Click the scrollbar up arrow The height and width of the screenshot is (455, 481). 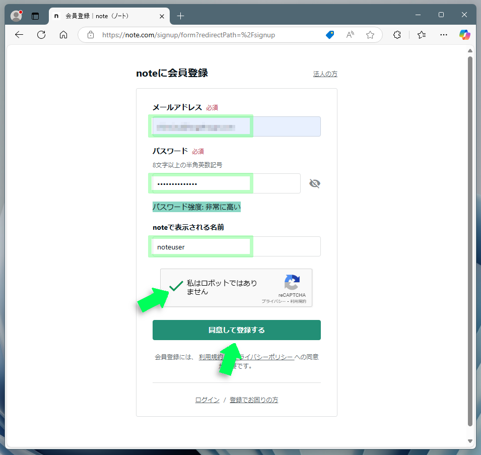tap(470, 50)
